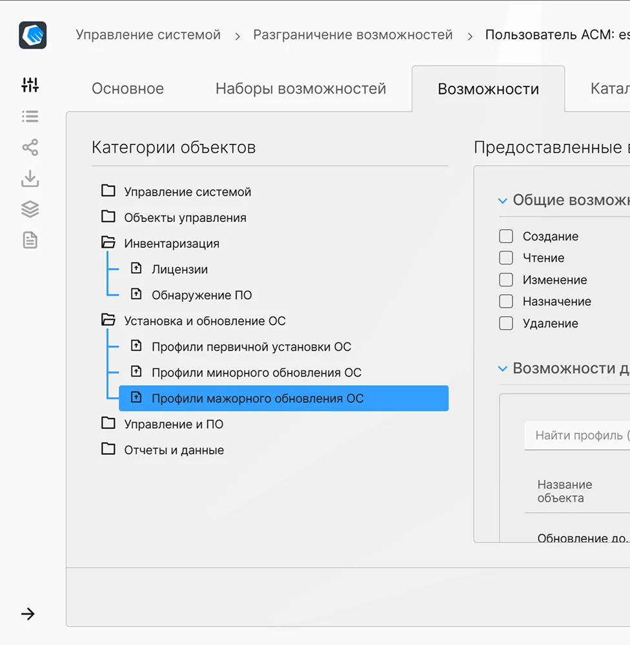Select the Обнаружение ПО tree item
Viewport: 630px width, 645px height.
202,295
